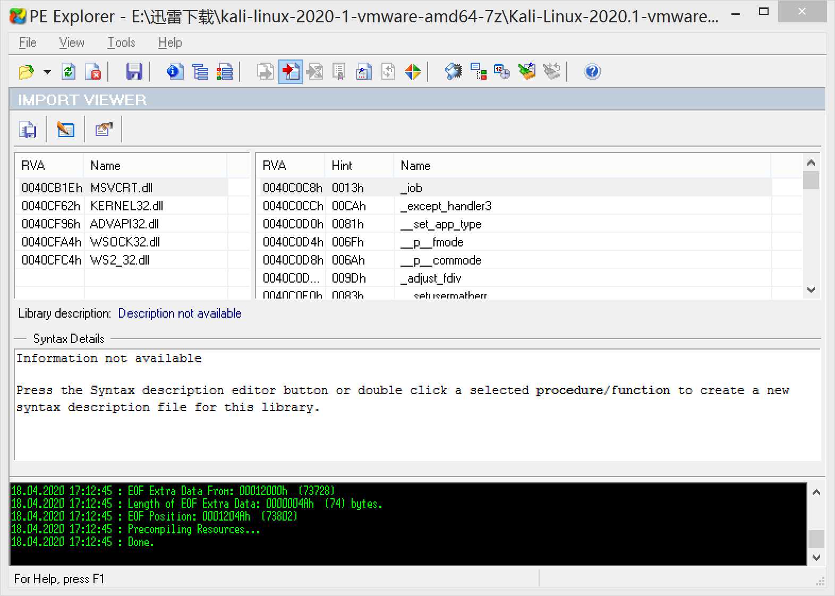This screenshot has width=835, height=596.
Task: Click the 'Description not available' library description link
Action: pyautogui.click(x=180, y=313)
